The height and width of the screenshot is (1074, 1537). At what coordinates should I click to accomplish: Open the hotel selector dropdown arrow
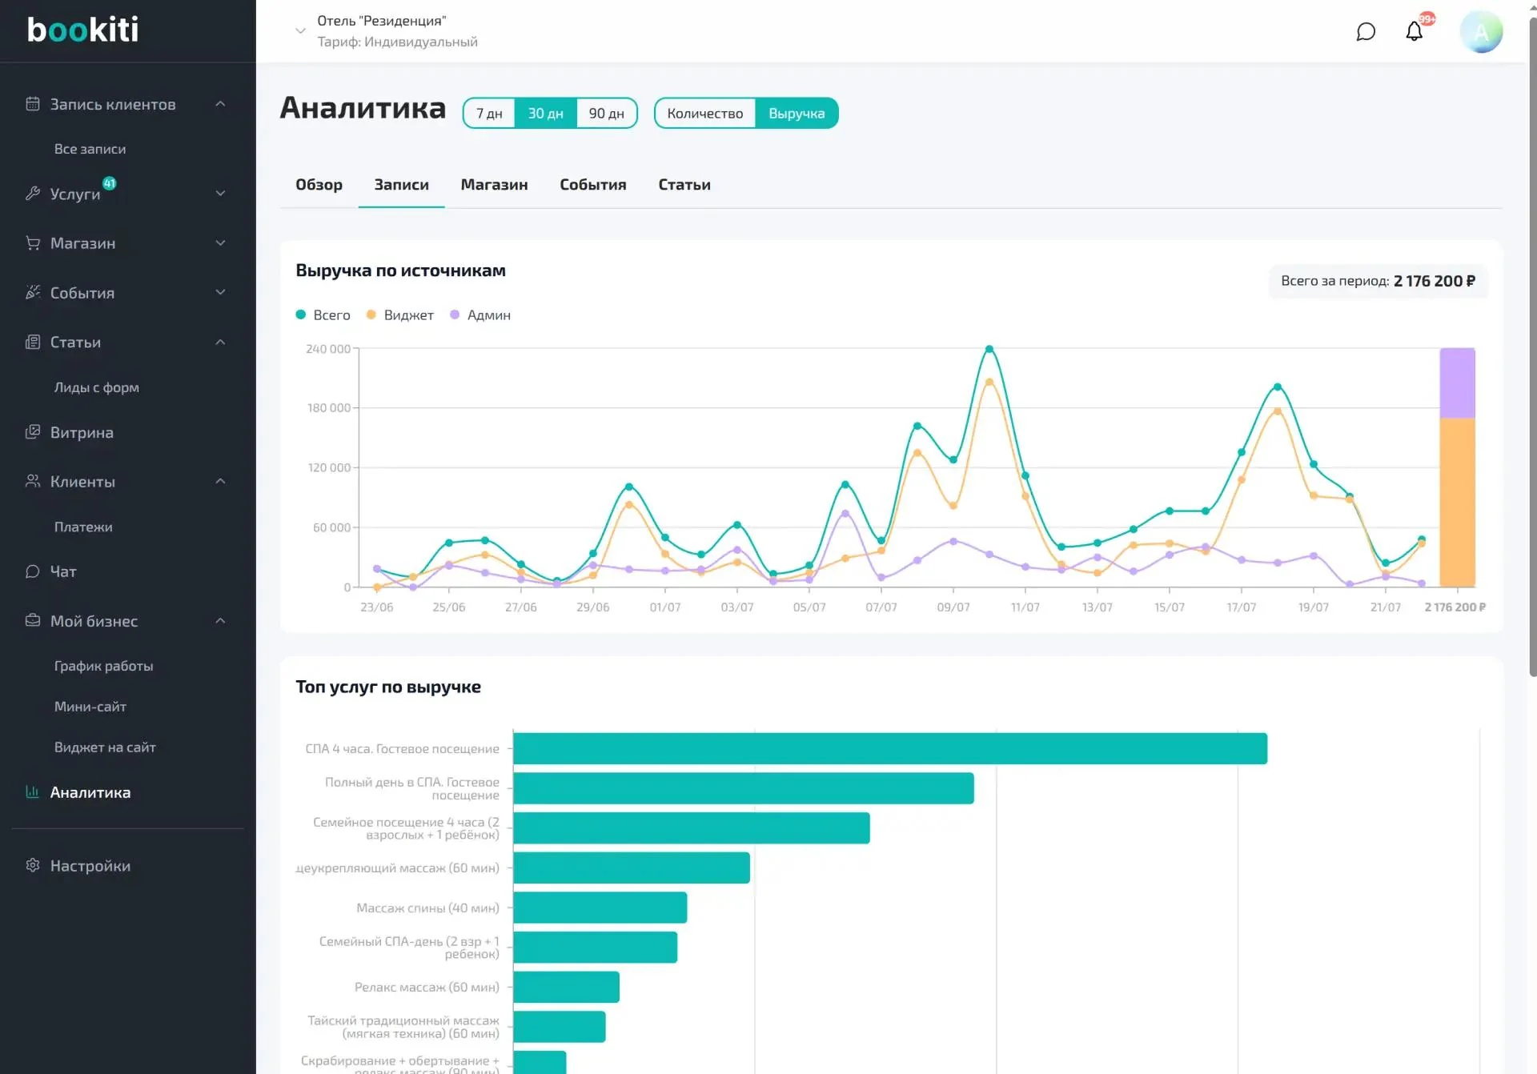click(300, 31)
